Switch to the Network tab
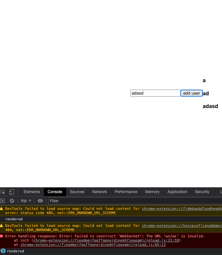Screen dimensions: 222x255 pyautogui.click(x=100, y=192)
